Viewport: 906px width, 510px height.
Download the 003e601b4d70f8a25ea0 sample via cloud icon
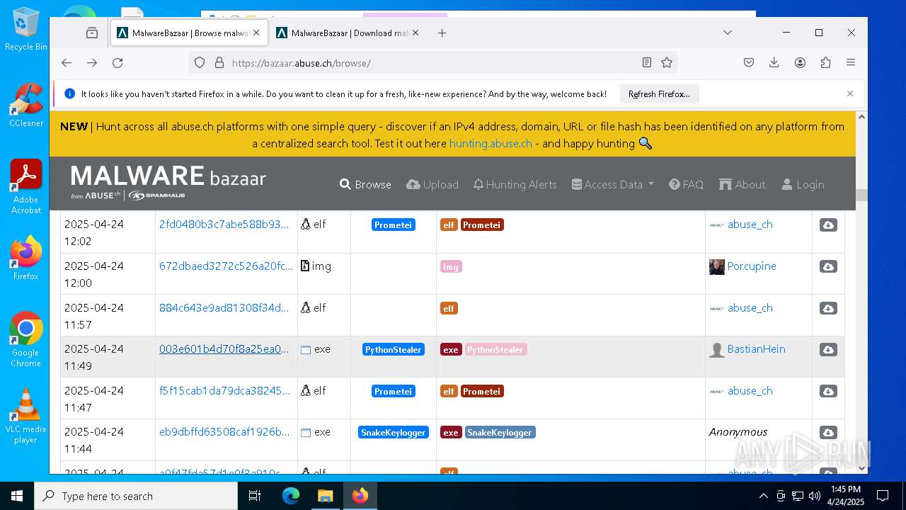click(828, 349)
